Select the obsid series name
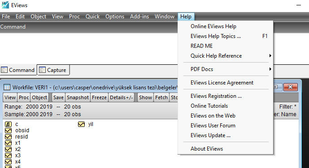This screenshot has width=309, height=168. pos(22,130)
